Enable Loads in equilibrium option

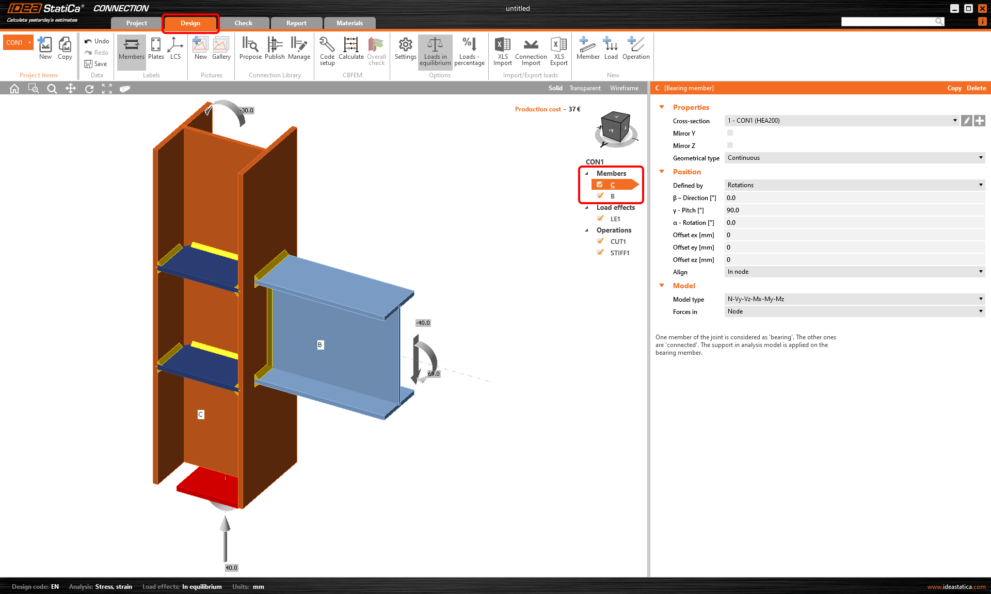[x=435, y=51]
